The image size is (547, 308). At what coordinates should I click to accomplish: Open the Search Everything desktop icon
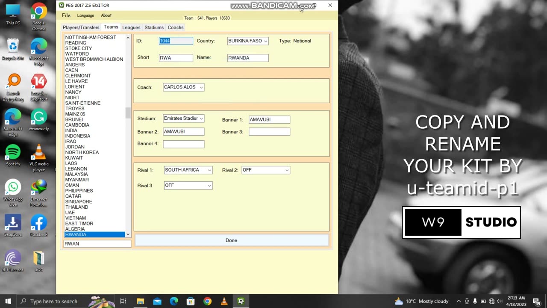click(13, 87)
